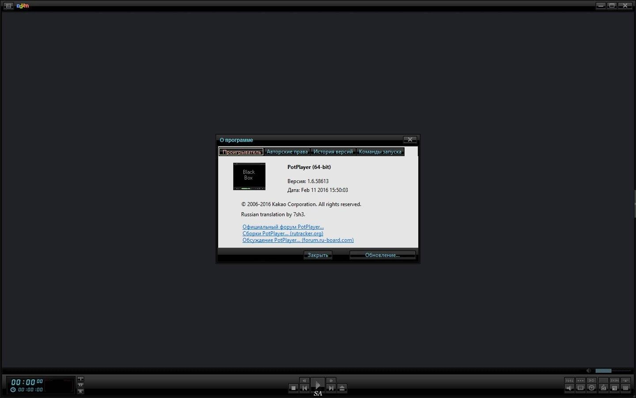Toggle the 3D mode button

(x=591, y=380)
